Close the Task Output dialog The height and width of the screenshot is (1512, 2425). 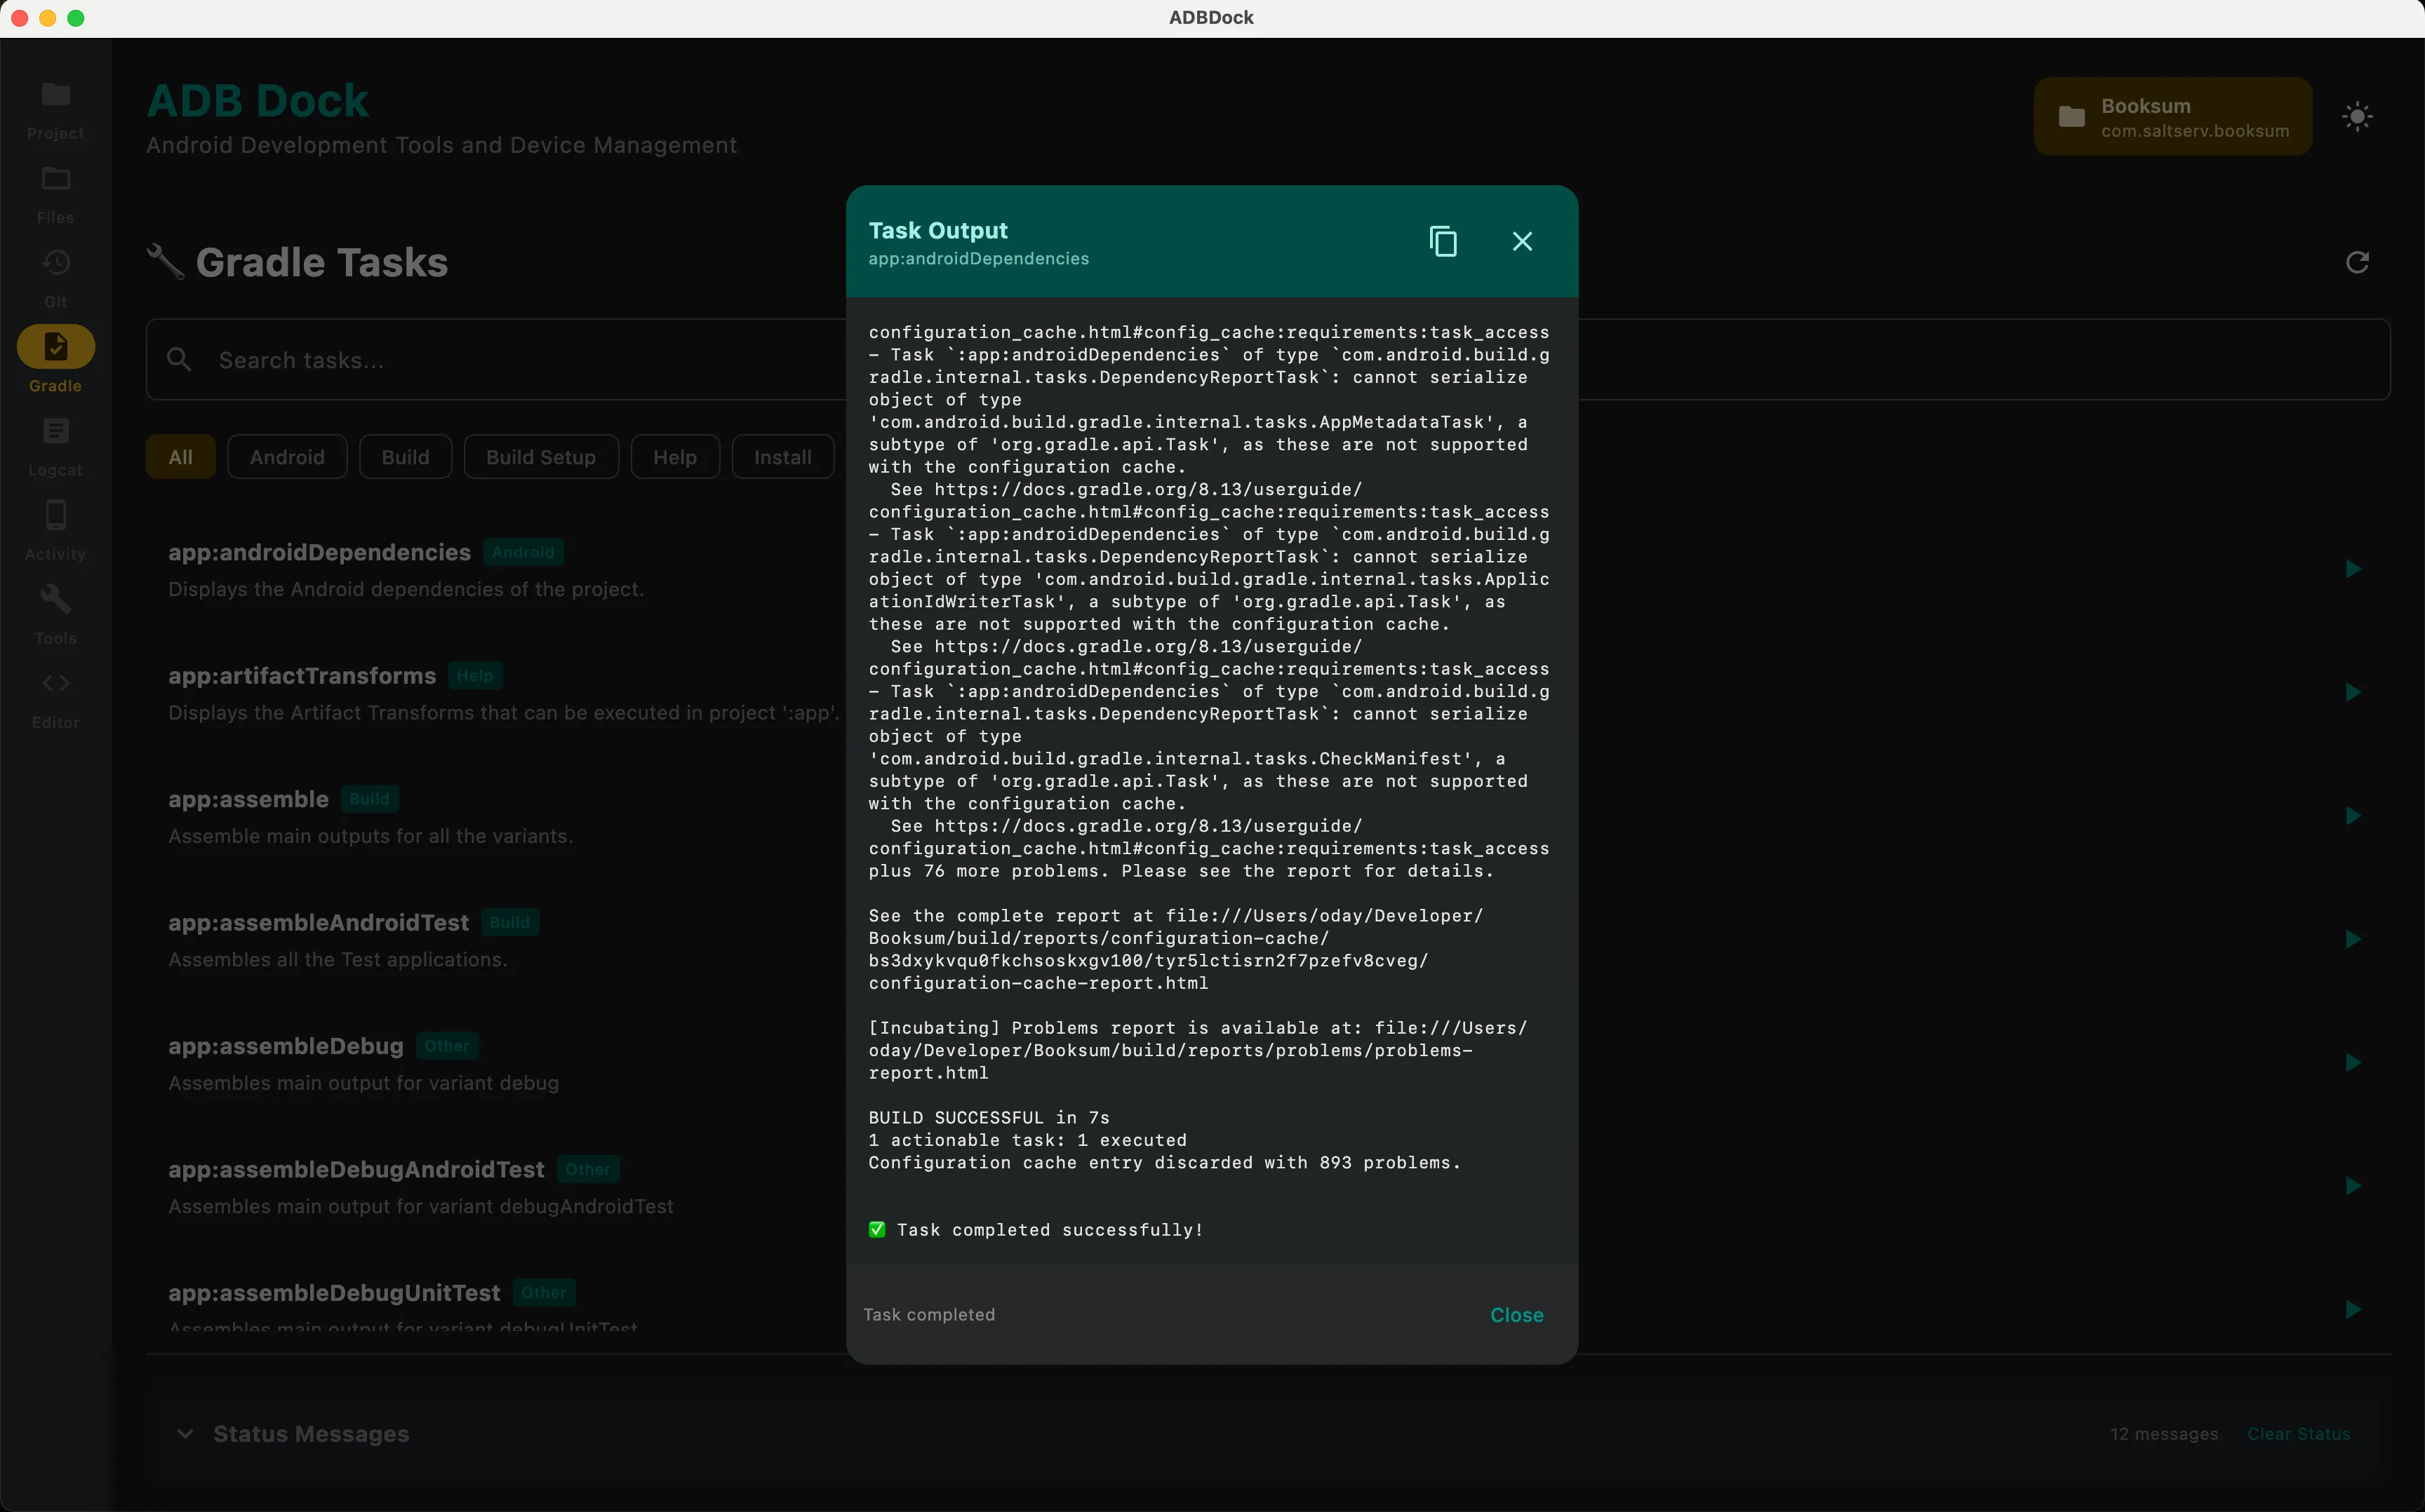coord(1522,240)
